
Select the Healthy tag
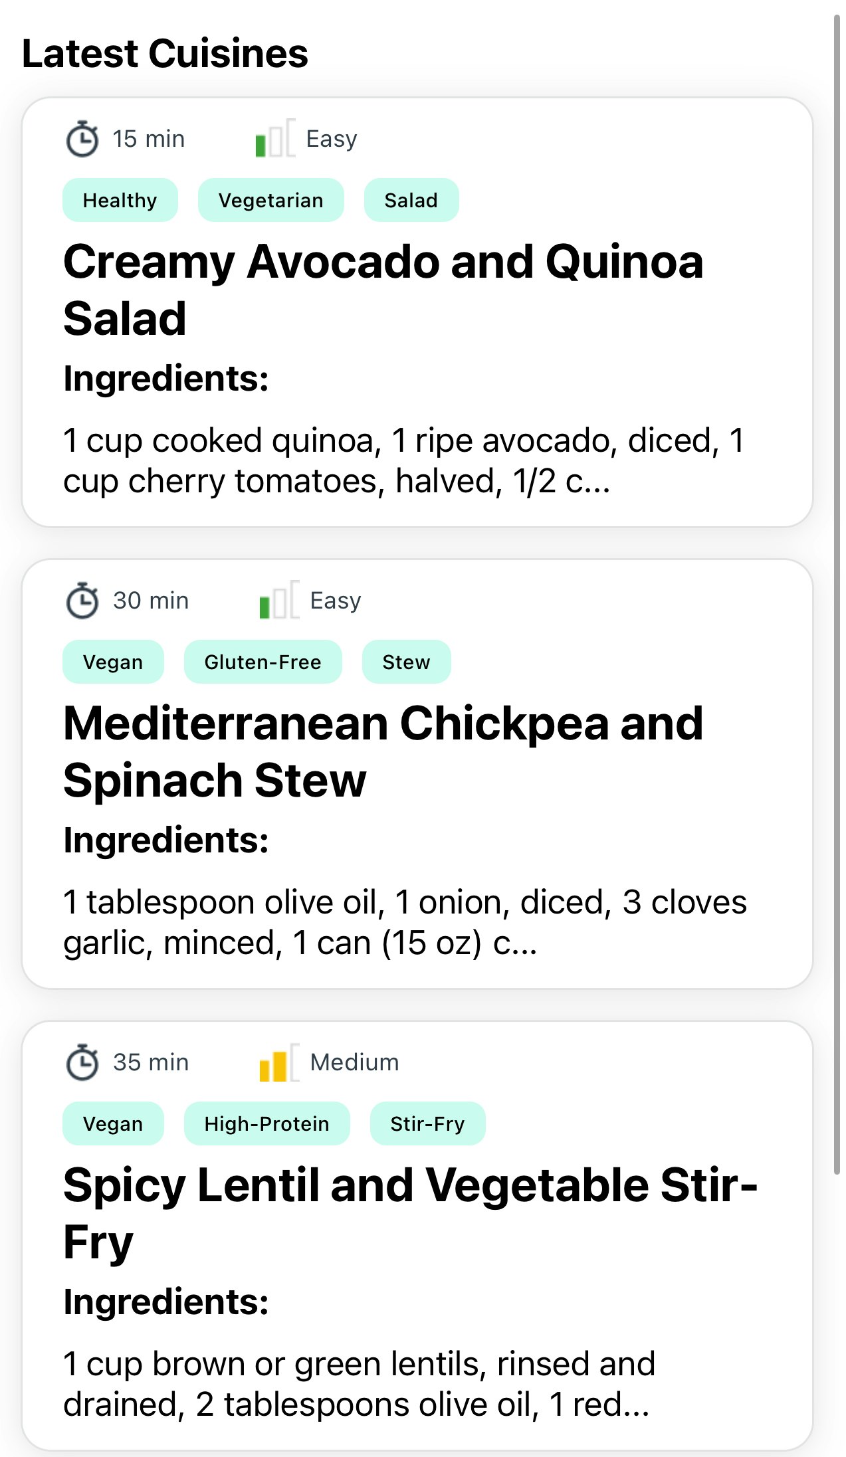[120, 200]
